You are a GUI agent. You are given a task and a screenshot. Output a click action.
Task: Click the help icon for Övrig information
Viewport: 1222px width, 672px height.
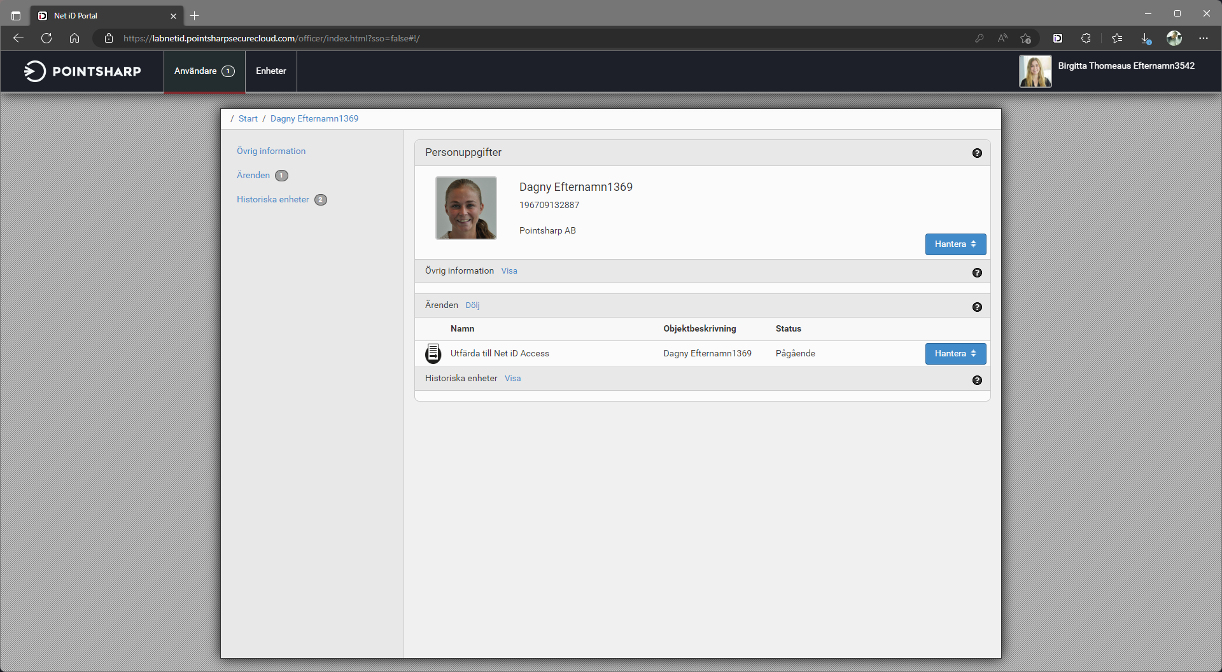point(977,272)
